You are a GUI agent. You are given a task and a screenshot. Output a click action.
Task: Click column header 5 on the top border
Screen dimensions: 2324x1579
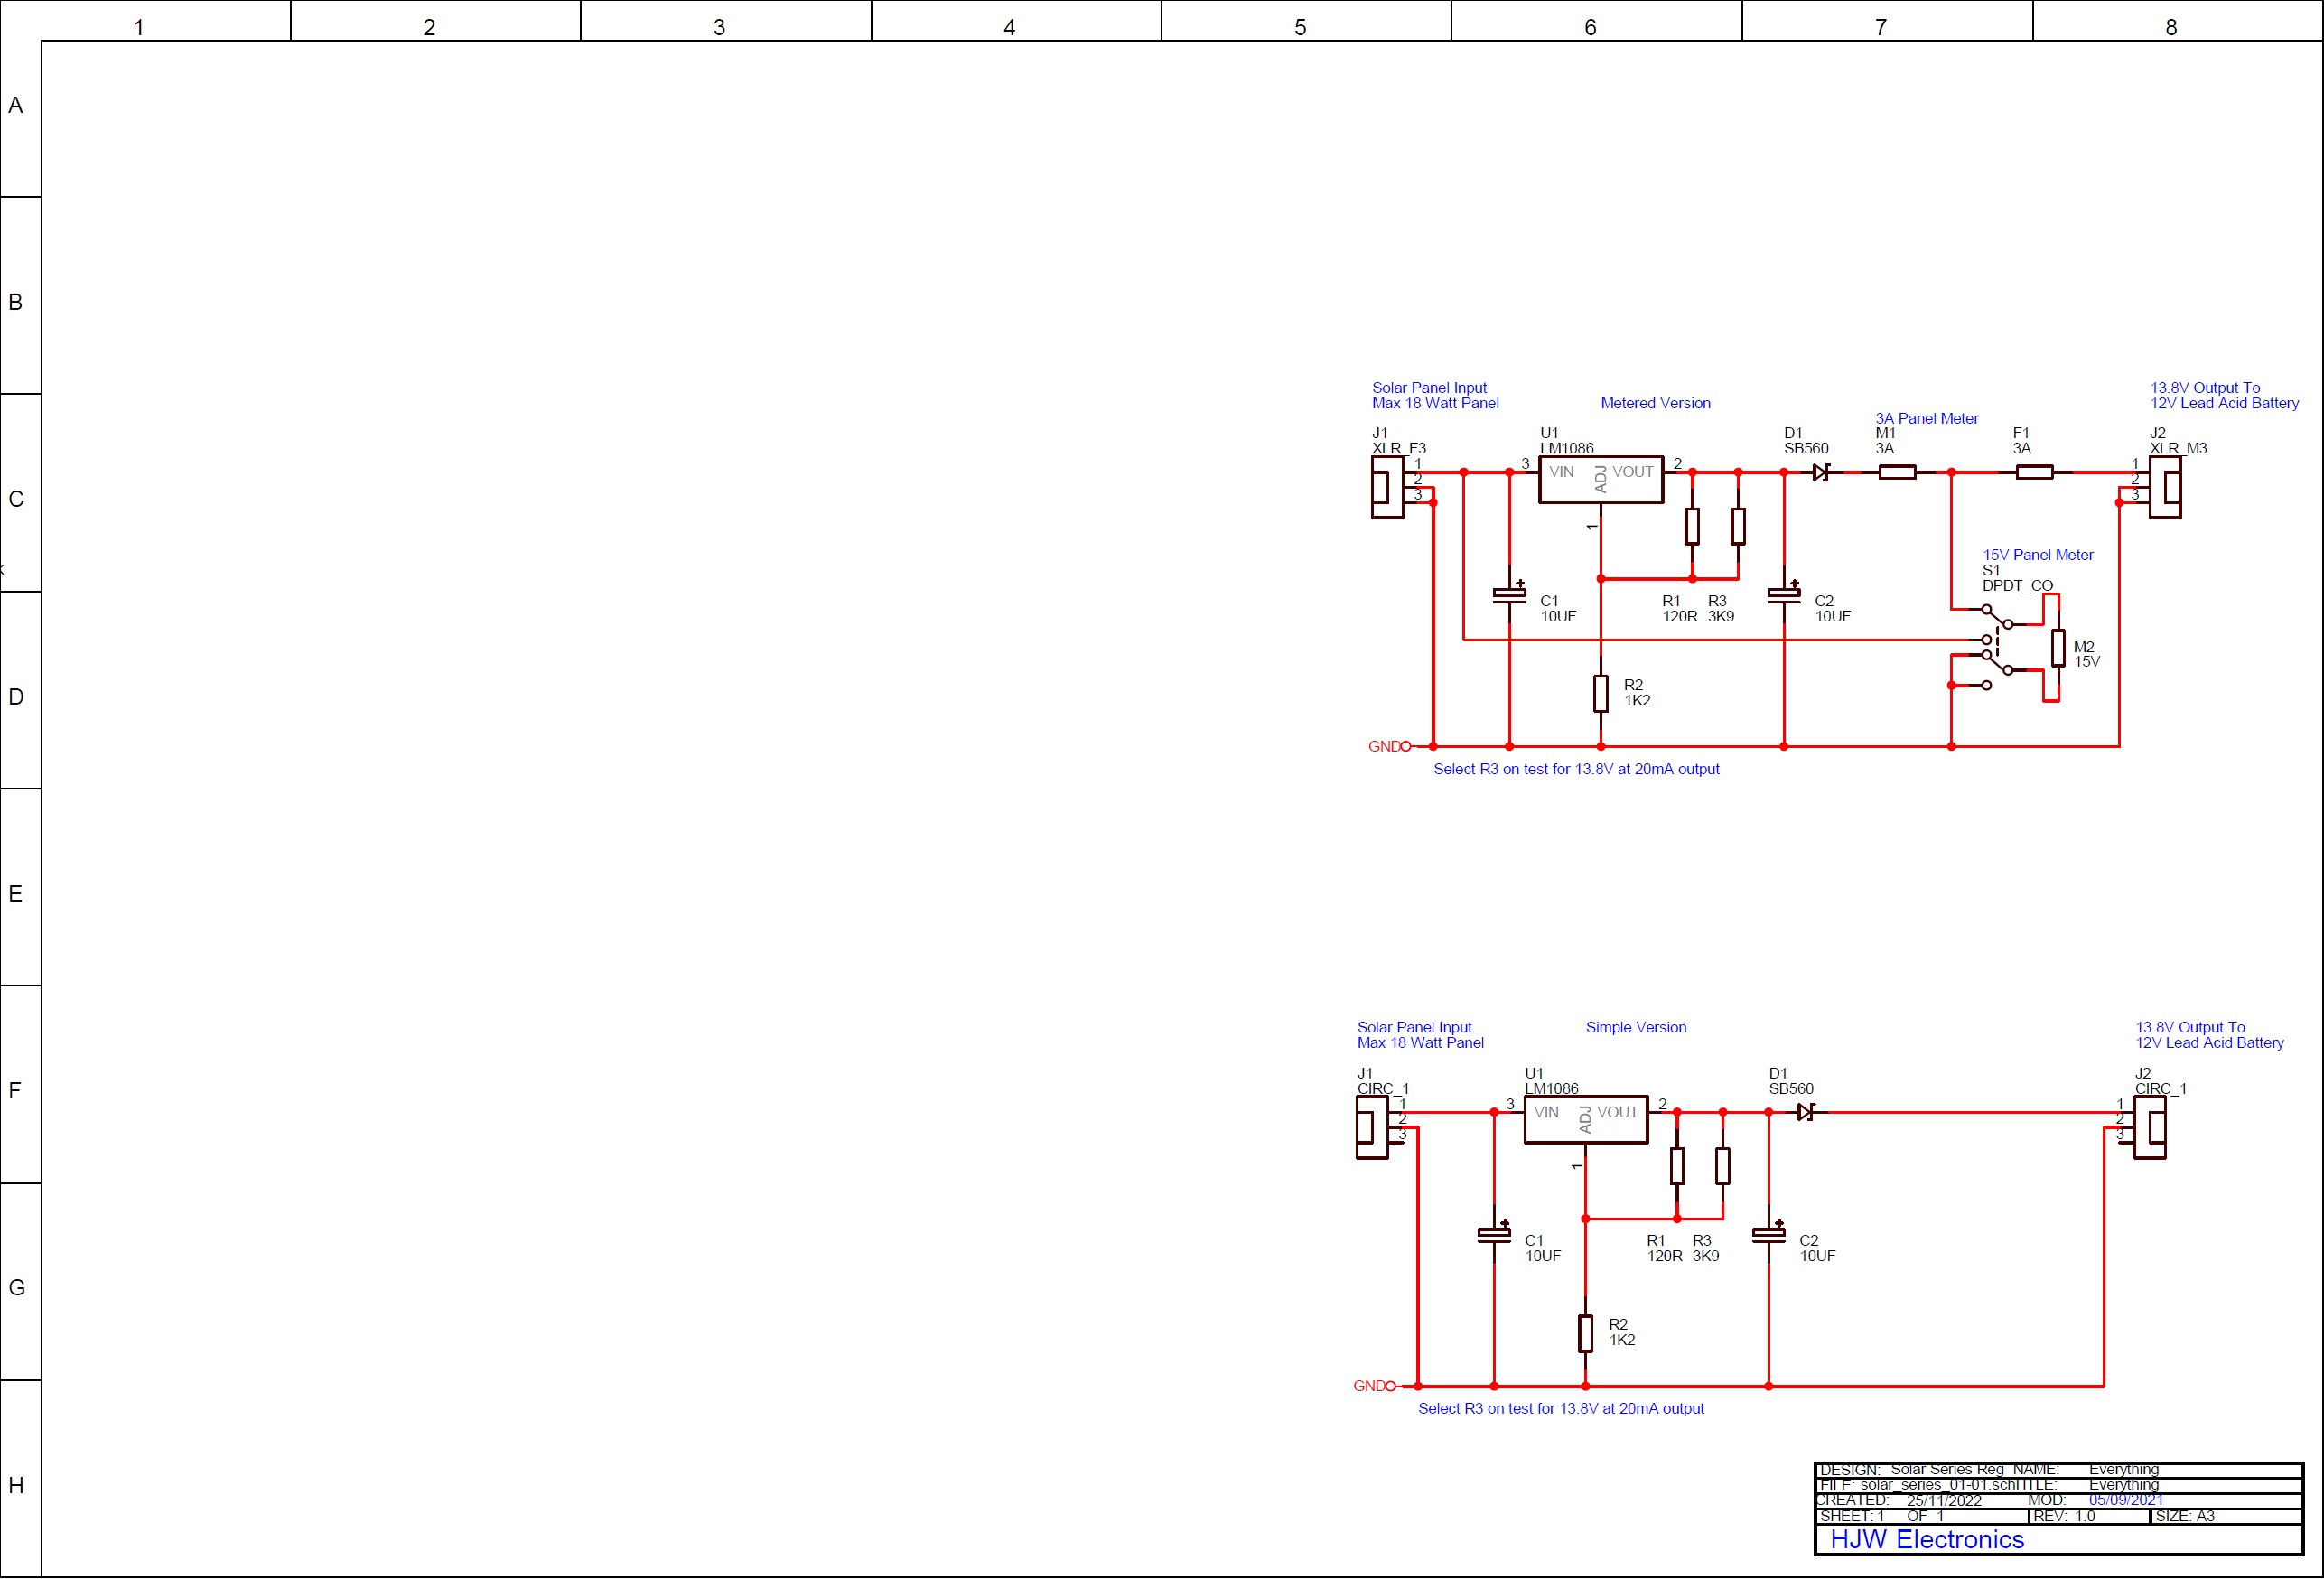1300,27
